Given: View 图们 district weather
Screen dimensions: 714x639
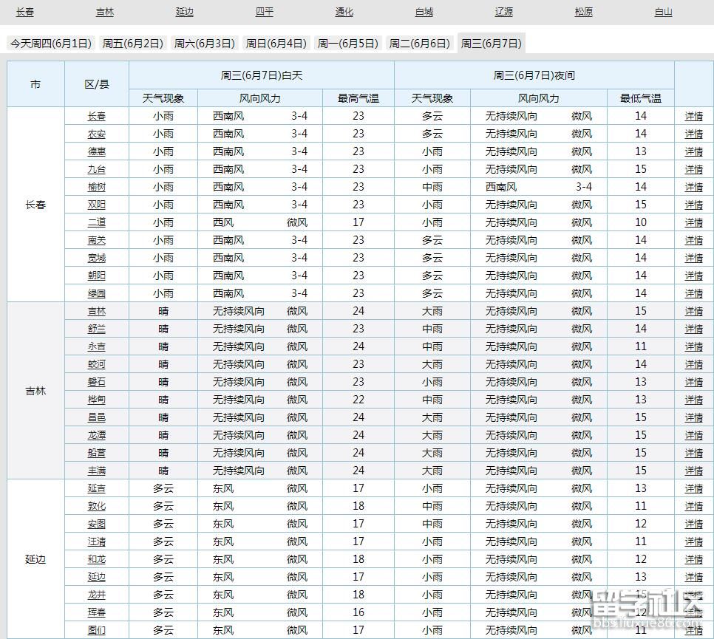Looking at the screenshot, I should pos(97,630).
